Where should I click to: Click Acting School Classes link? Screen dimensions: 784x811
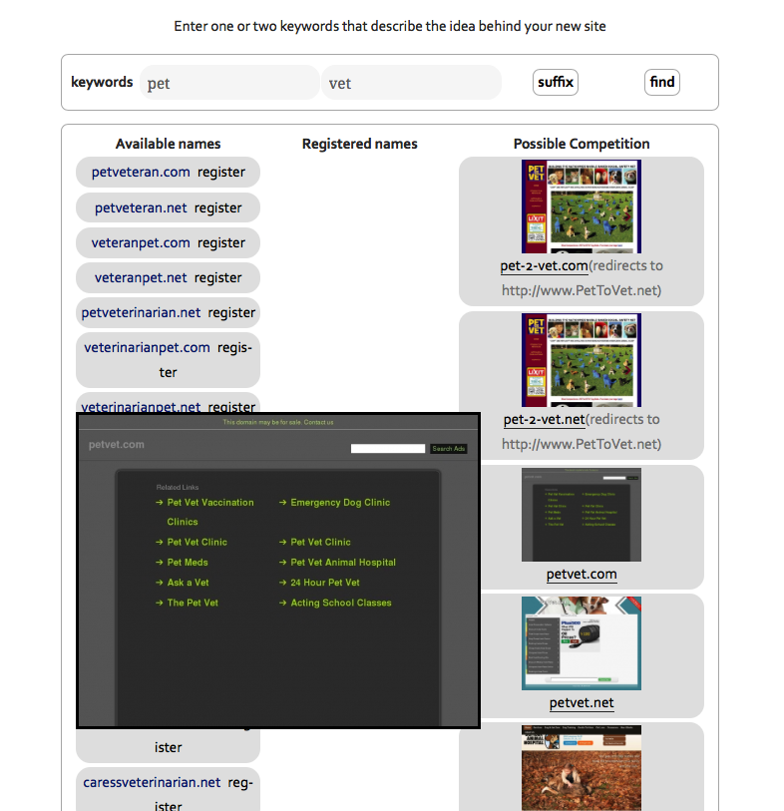coord(341,603)
